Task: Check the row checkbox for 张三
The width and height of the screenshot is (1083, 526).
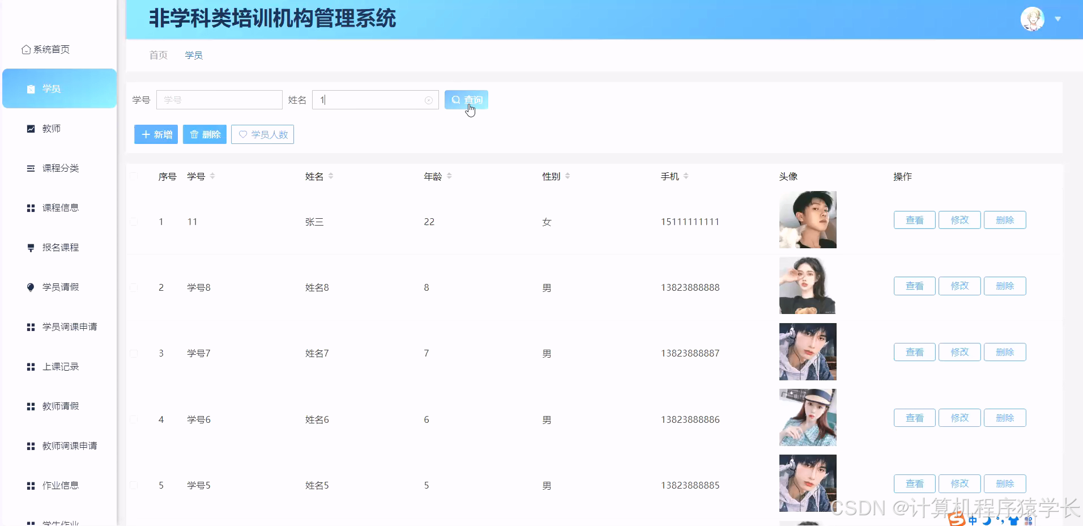Action: click(x=134, y=222)
